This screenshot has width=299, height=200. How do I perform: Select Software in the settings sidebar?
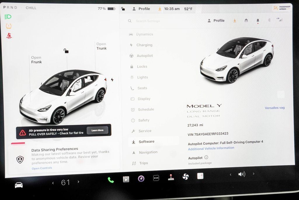pos(147,141)
